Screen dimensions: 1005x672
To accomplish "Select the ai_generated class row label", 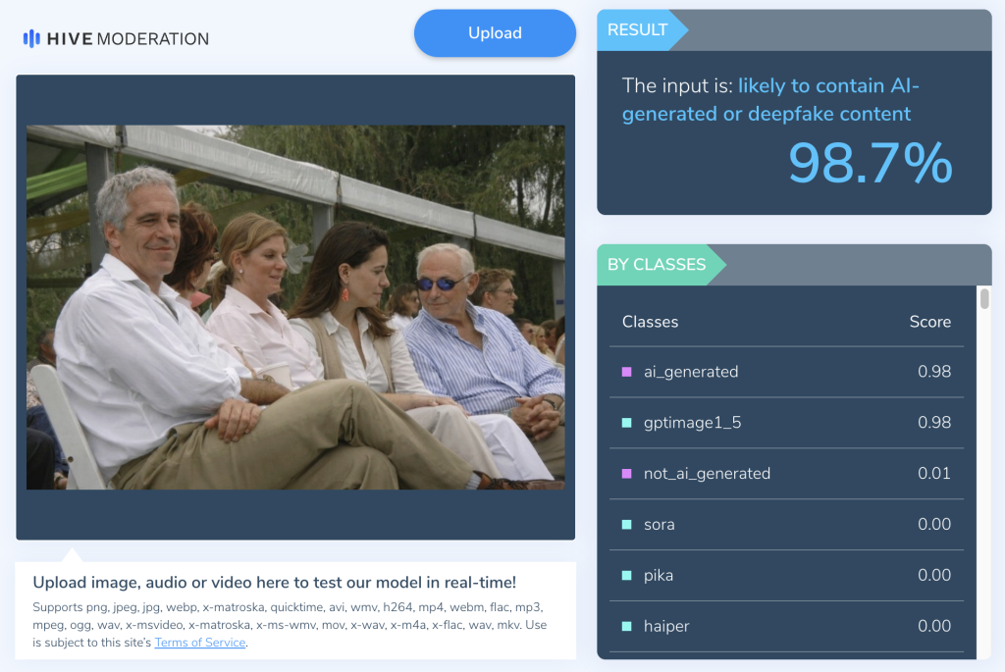I will [691, 372].
